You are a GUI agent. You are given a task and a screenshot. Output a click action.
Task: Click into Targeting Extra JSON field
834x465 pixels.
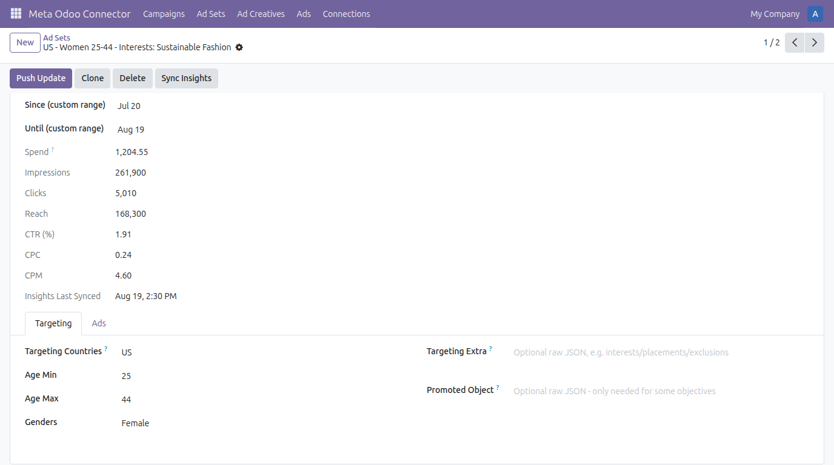(x=661, y=352)
